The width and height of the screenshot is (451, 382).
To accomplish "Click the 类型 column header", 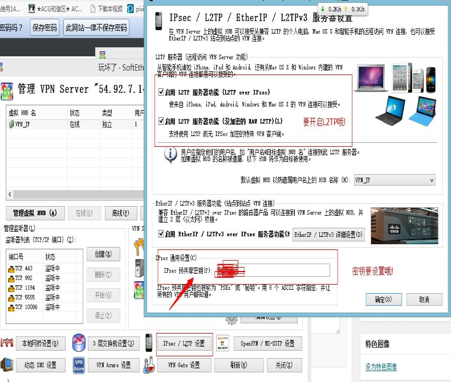I will click(116, 113).
